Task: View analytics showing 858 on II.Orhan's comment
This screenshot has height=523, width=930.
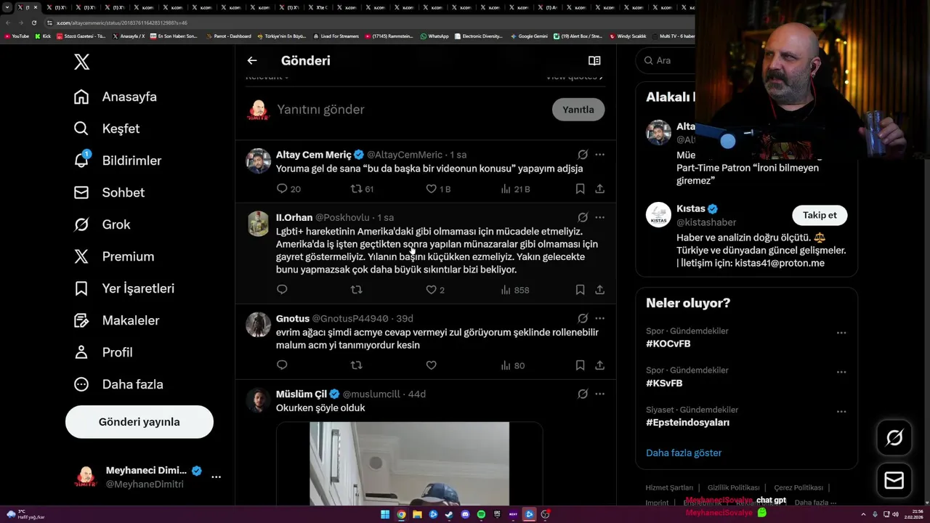Action: coord(515,290)
